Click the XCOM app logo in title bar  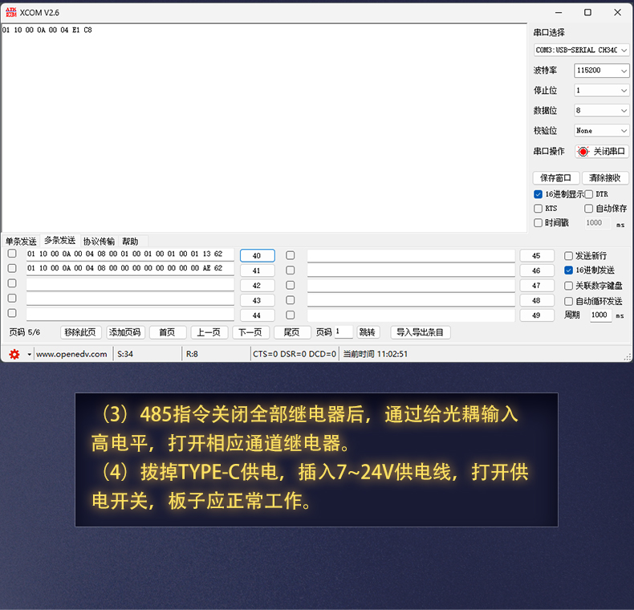pos(10,12)
